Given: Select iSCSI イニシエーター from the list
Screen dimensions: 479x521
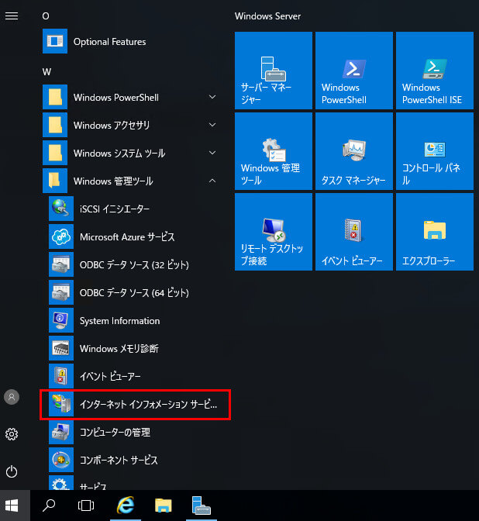Looking at the screenshot, I should (115, 209).
